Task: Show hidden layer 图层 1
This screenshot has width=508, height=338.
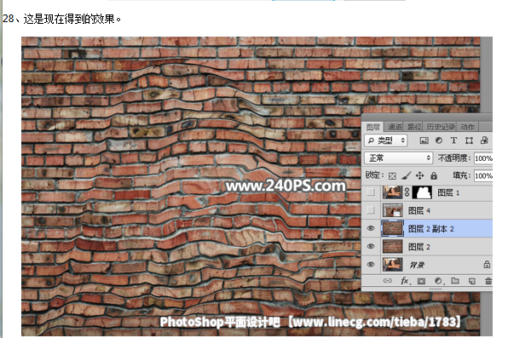Action: click(371, 192)
